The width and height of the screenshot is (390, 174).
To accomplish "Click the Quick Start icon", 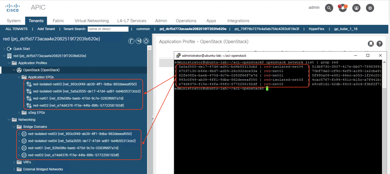I will 9,49.
